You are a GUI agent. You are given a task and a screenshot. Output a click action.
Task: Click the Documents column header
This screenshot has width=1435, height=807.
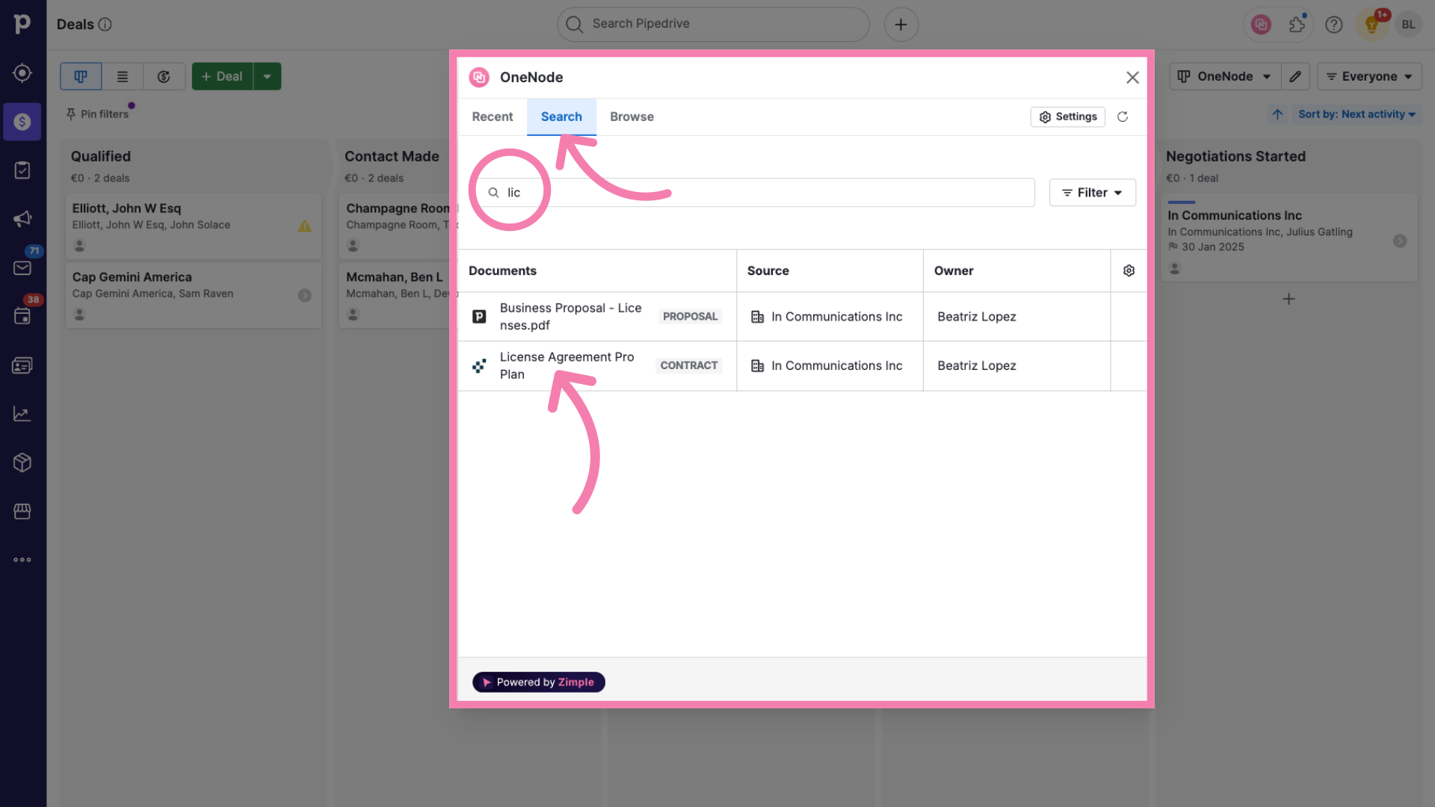coord(502,270)
